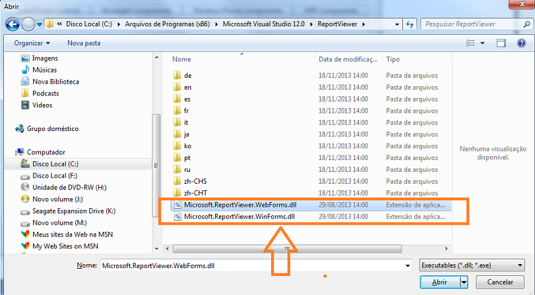This screenshot has height=295, width=535.
Task: Open the address bar history dropdown arrow
Action: click(x=397, y=24)
